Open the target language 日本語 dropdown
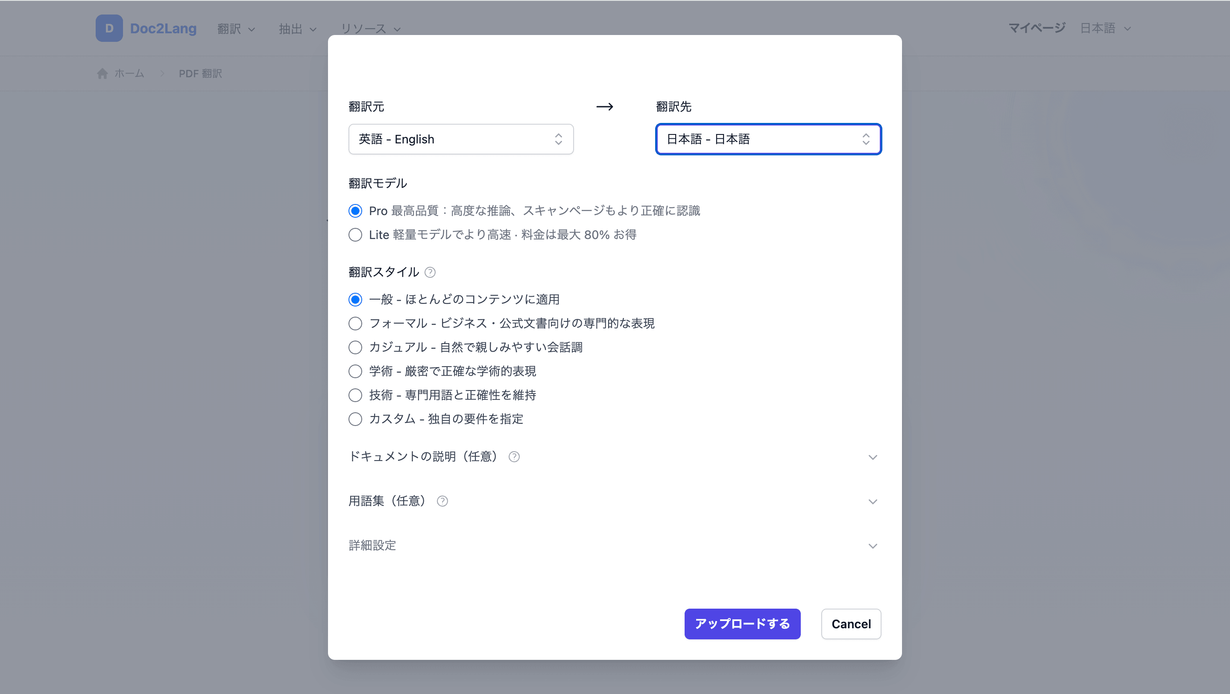This screenshot has height=694, width=1230. (768, 139)
